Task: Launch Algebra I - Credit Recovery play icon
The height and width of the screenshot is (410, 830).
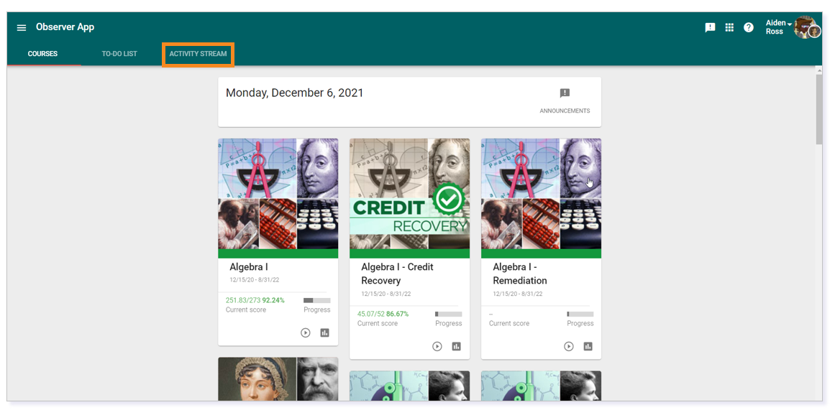Action: pyautogui.click(x=437, y=347)
